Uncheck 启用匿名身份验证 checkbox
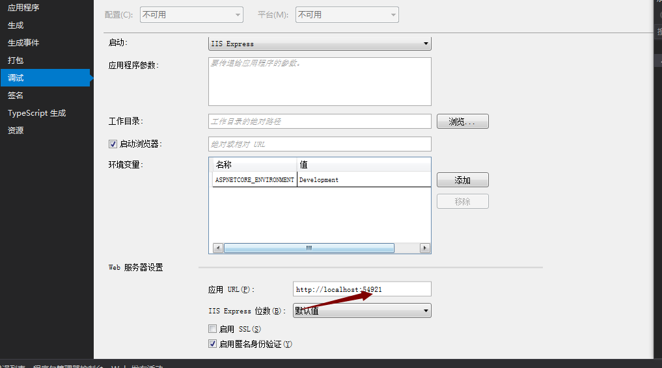Image resolution: width=662 pixels, height=368 pixels. (x=213, y=344)
